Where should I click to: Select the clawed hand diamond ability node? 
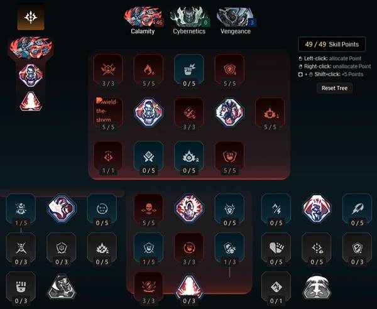62,208
